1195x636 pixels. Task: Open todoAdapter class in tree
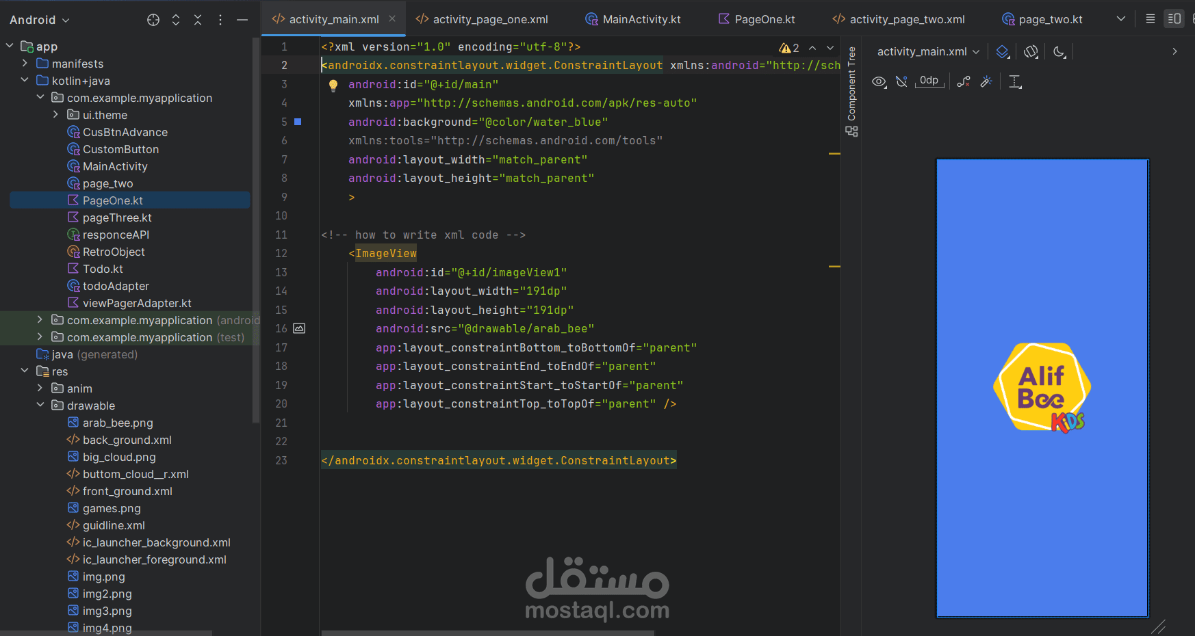(x=108, y=286)
